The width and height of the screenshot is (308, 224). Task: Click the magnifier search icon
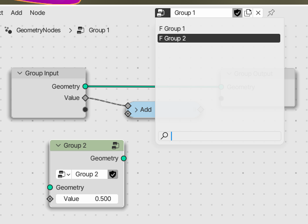pos(164,136)
